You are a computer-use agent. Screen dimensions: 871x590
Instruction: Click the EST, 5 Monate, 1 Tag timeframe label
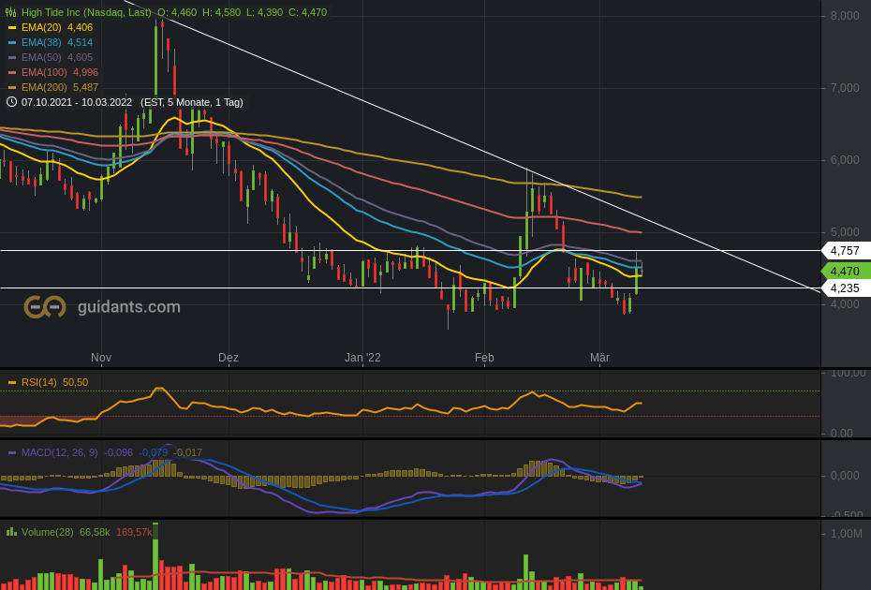coord(190,103)
